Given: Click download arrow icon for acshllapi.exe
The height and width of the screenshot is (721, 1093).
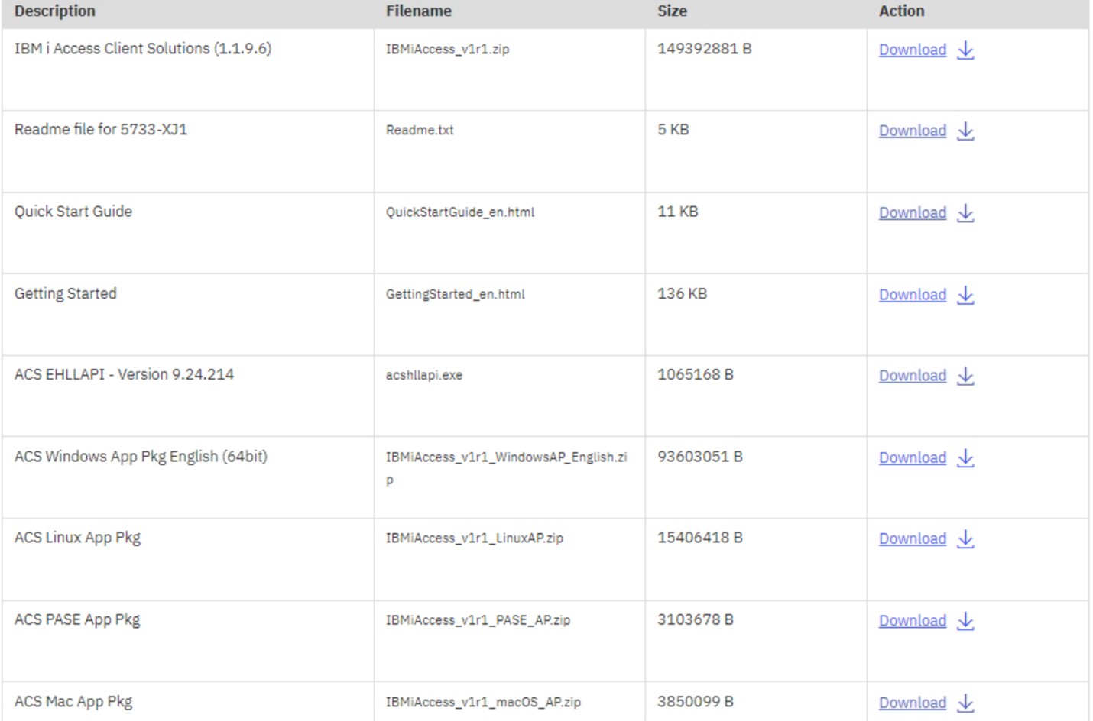Looking at the screenshot, I should point(965,377).
